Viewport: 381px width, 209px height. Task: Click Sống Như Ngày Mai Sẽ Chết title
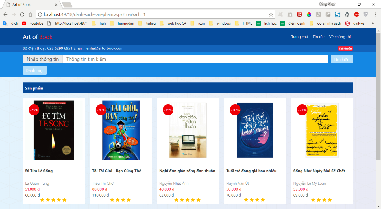click(319, 171)
